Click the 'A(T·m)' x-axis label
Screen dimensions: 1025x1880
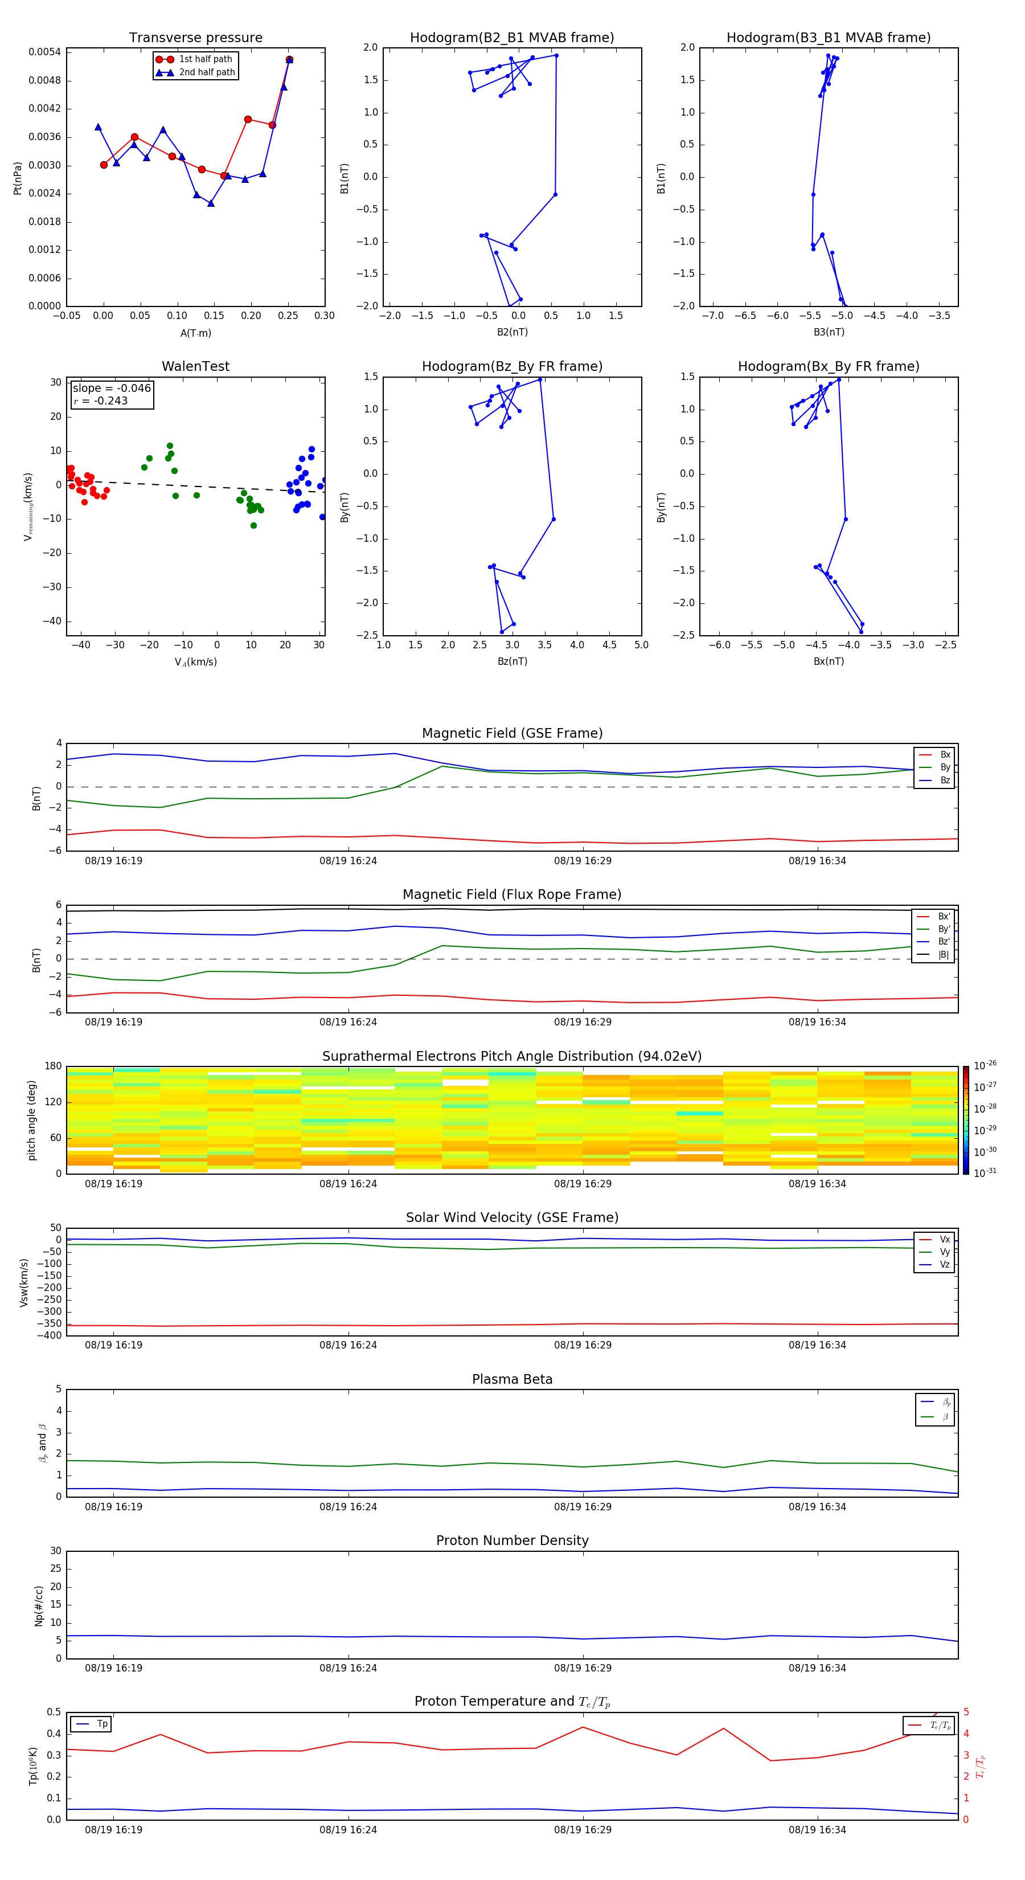click(195, 333)
